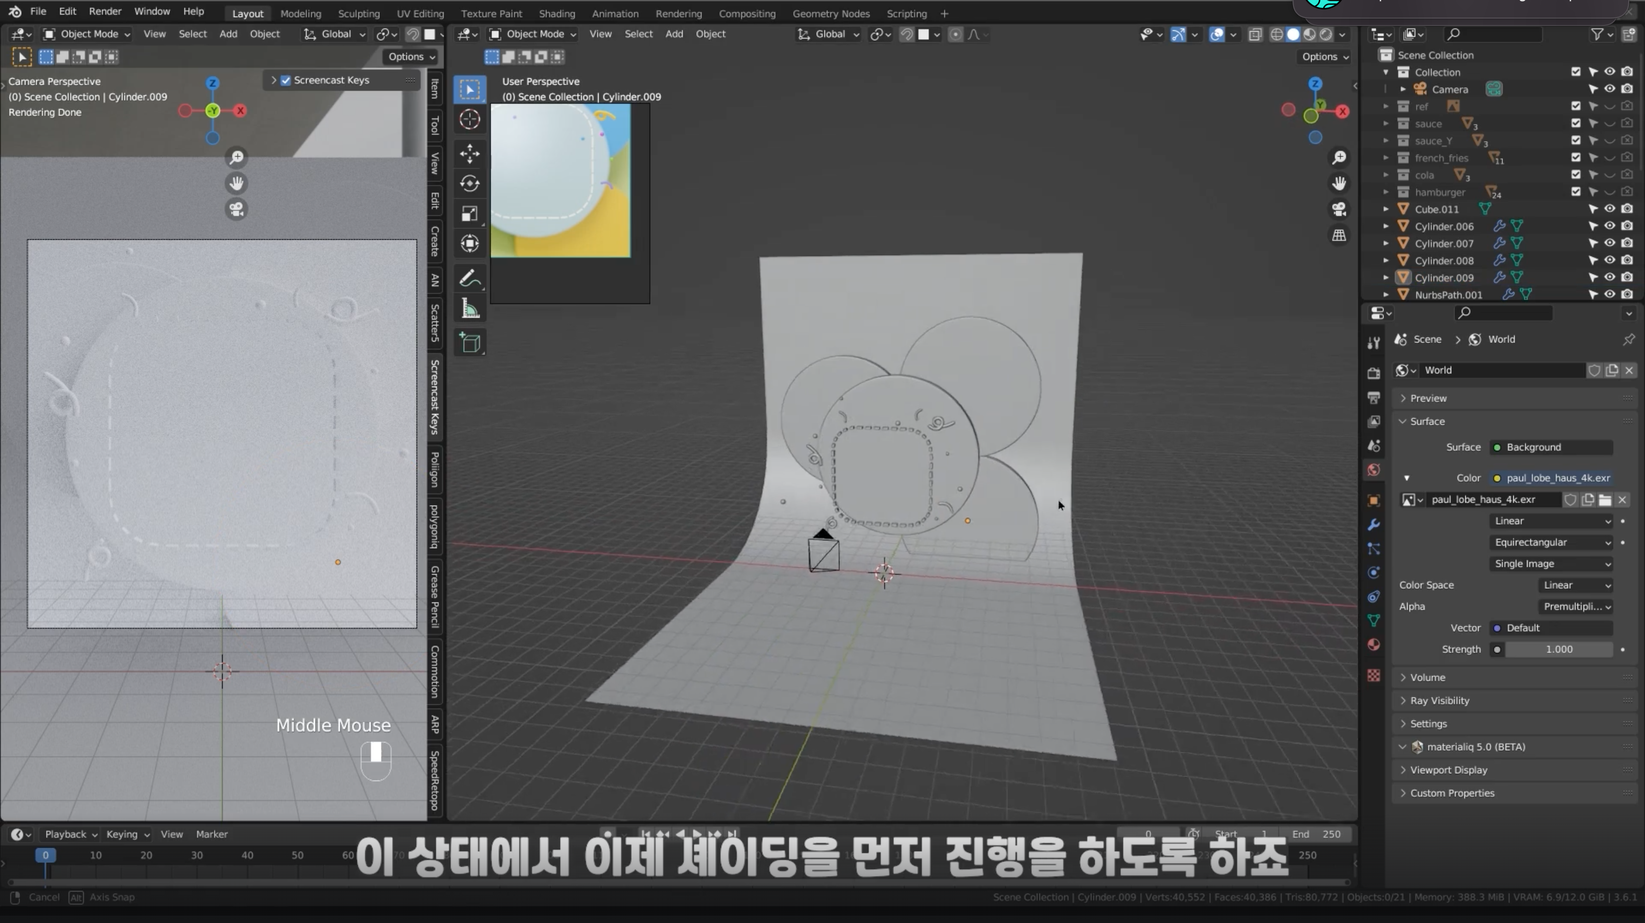This screenshot has width=1645, height=923.
Task: Click zoom icon in camera viewport
Action: (x=236, y=157)
